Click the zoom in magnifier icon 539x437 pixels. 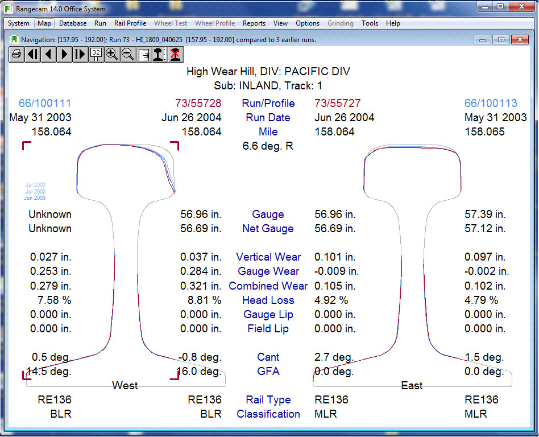pyautogui.click(x=112, y=54)
